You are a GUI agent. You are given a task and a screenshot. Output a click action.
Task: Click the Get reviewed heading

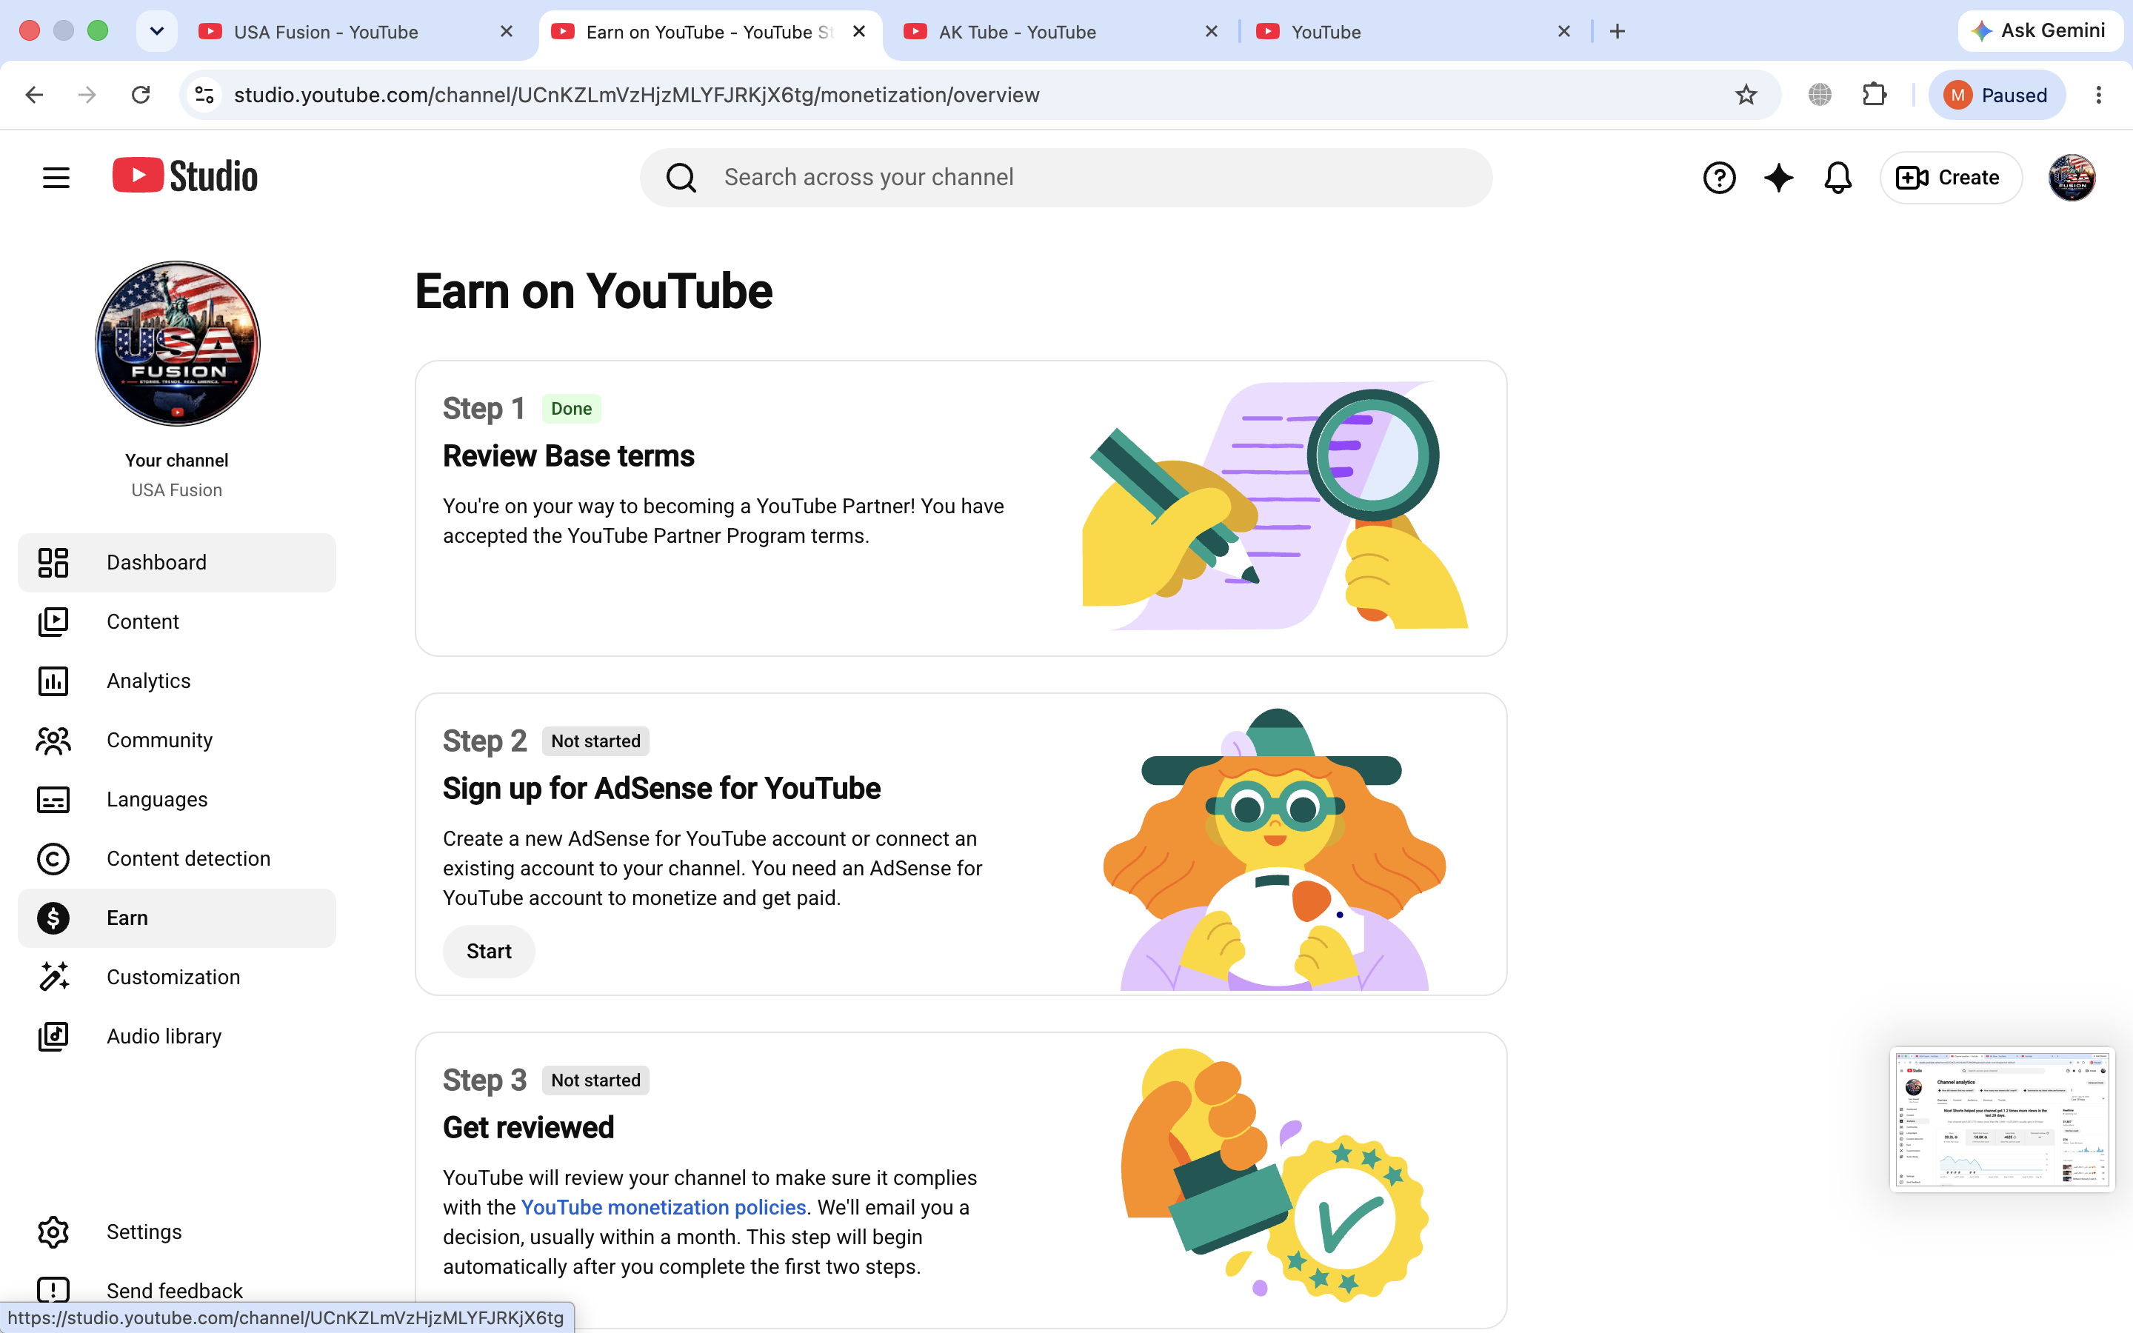528,1128
